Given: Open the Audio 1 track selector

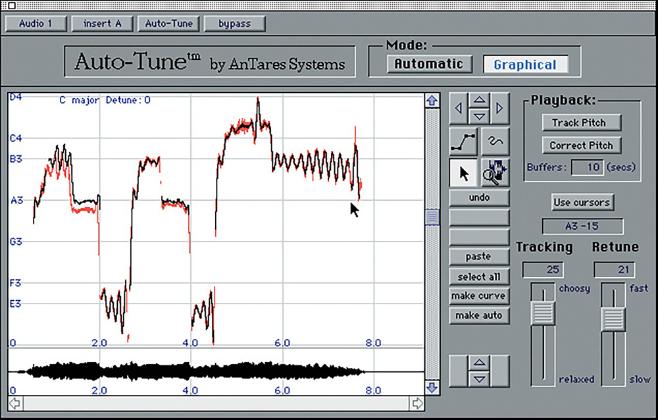Looking at the screenshot, I should click(x=36, y=24).
